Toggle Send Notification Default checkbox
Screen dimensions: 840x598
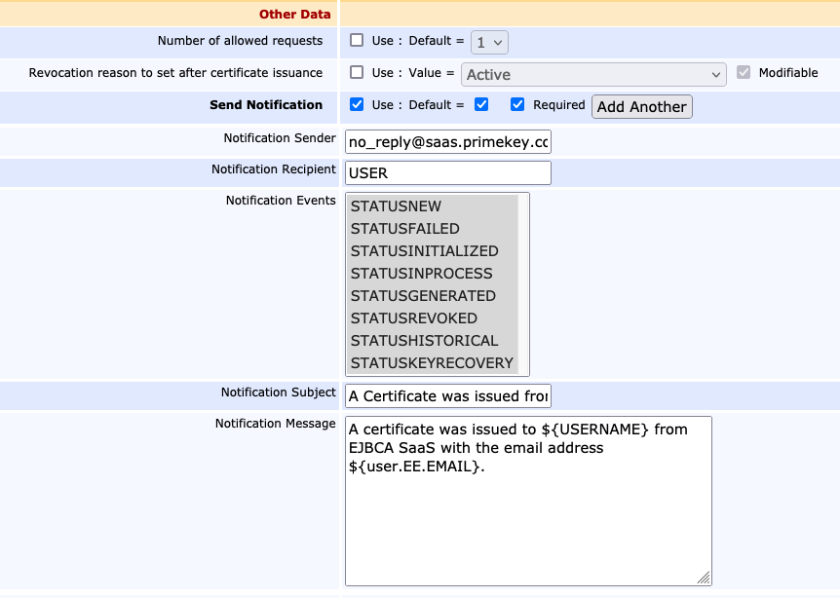click(x=481, y=105)
